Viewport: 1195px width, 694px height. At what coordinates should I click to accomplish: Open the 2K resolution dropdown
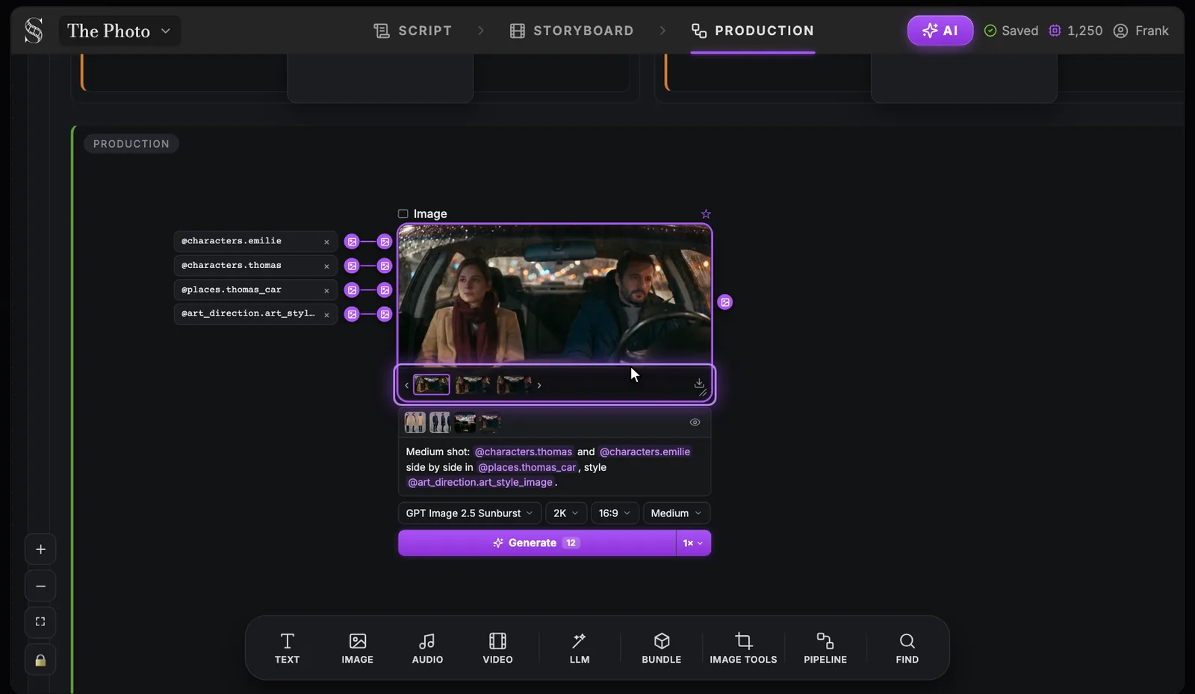[x=565, y=513]
